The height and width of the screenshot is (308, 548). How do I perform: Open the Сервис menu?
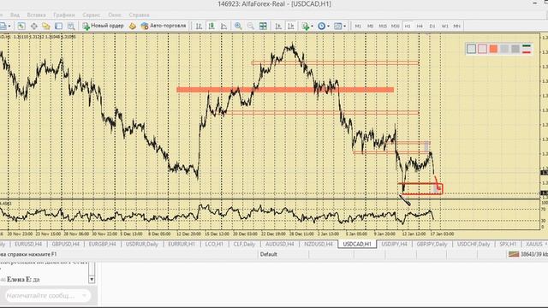(x=92, y=15)
